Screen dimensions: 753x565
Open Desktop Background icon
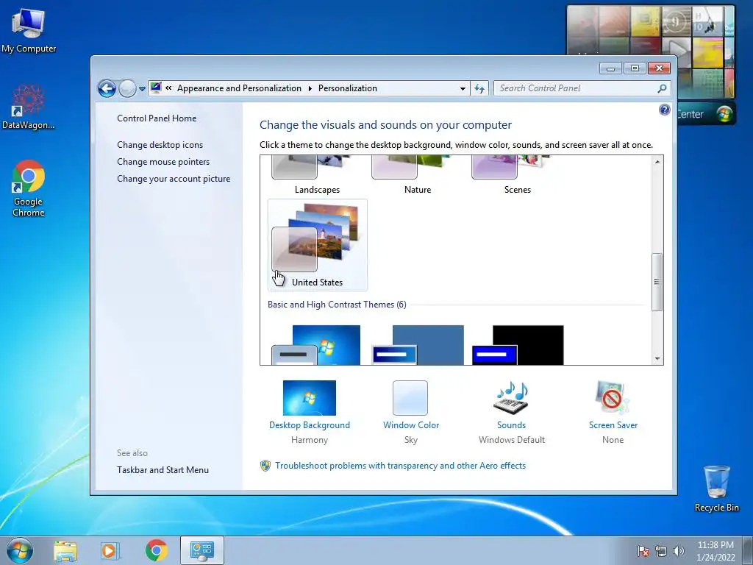pyautogui.click(x=310, y=398)
